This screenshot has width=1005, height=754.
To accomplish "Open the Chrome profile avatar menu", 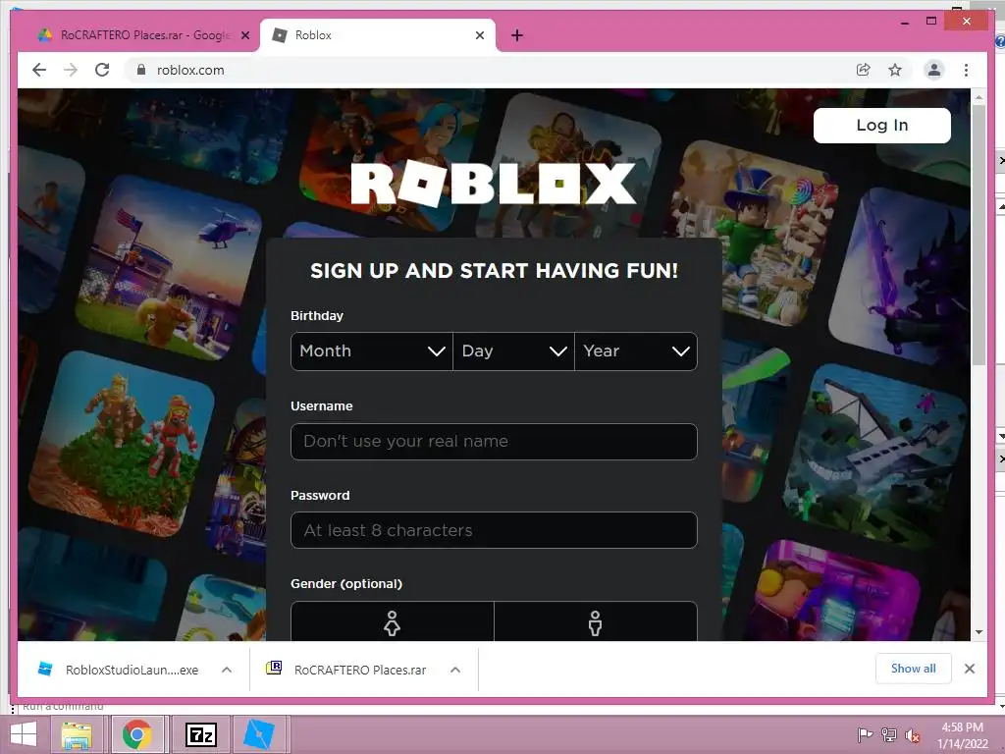I will [934, 70].
